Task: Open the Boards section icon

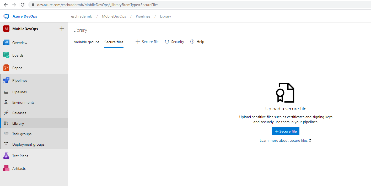Action: [6, 55]
